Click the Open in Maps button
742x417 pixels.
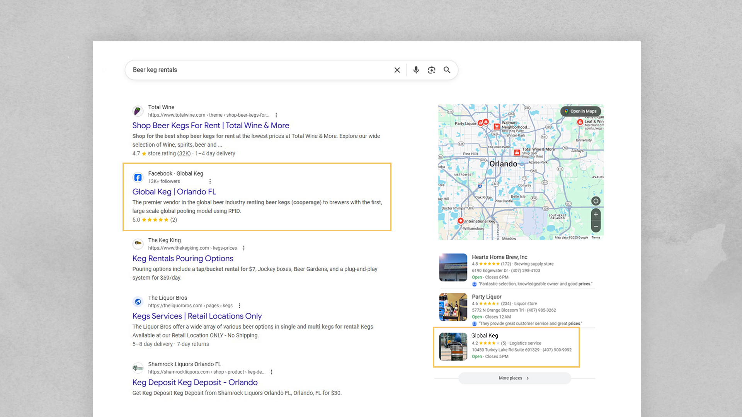(x=582, y=111)
